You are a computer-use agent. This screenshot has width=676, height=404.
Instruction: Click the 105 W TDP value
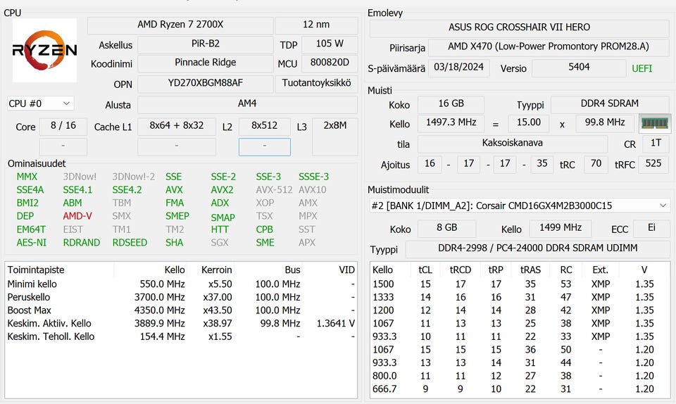click(330, 44)
